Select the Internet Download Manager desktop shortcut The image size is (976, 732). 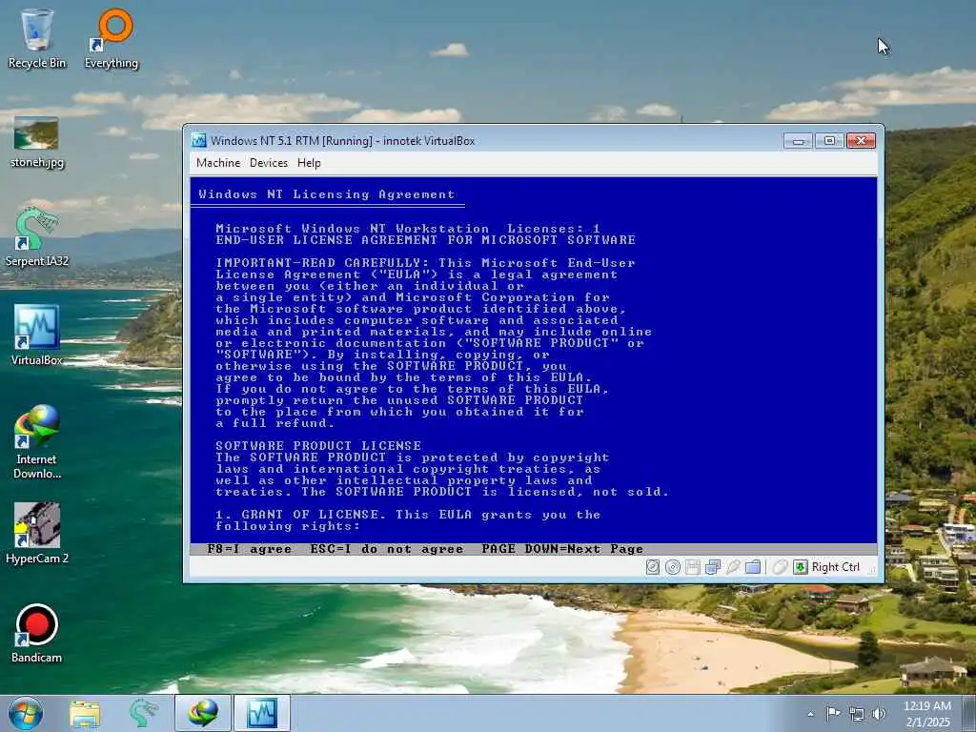coord(37,441)
